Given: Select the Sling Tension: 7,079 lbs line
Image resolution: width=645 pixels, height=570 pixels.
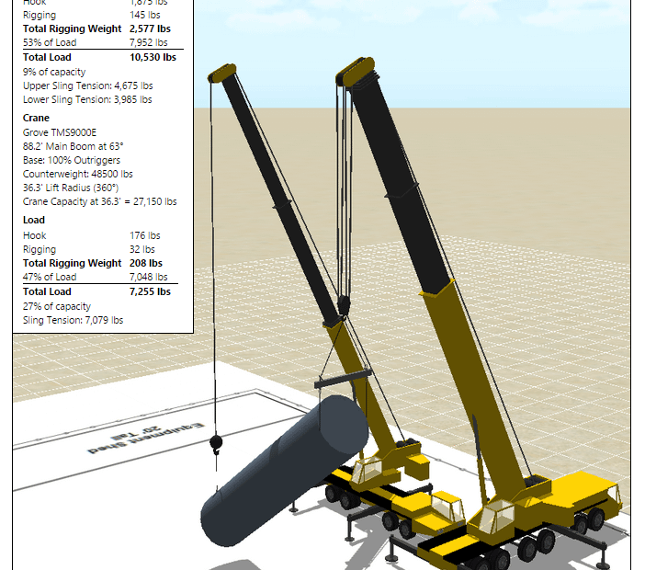Looking at the screenshot, I should point(73,320).
